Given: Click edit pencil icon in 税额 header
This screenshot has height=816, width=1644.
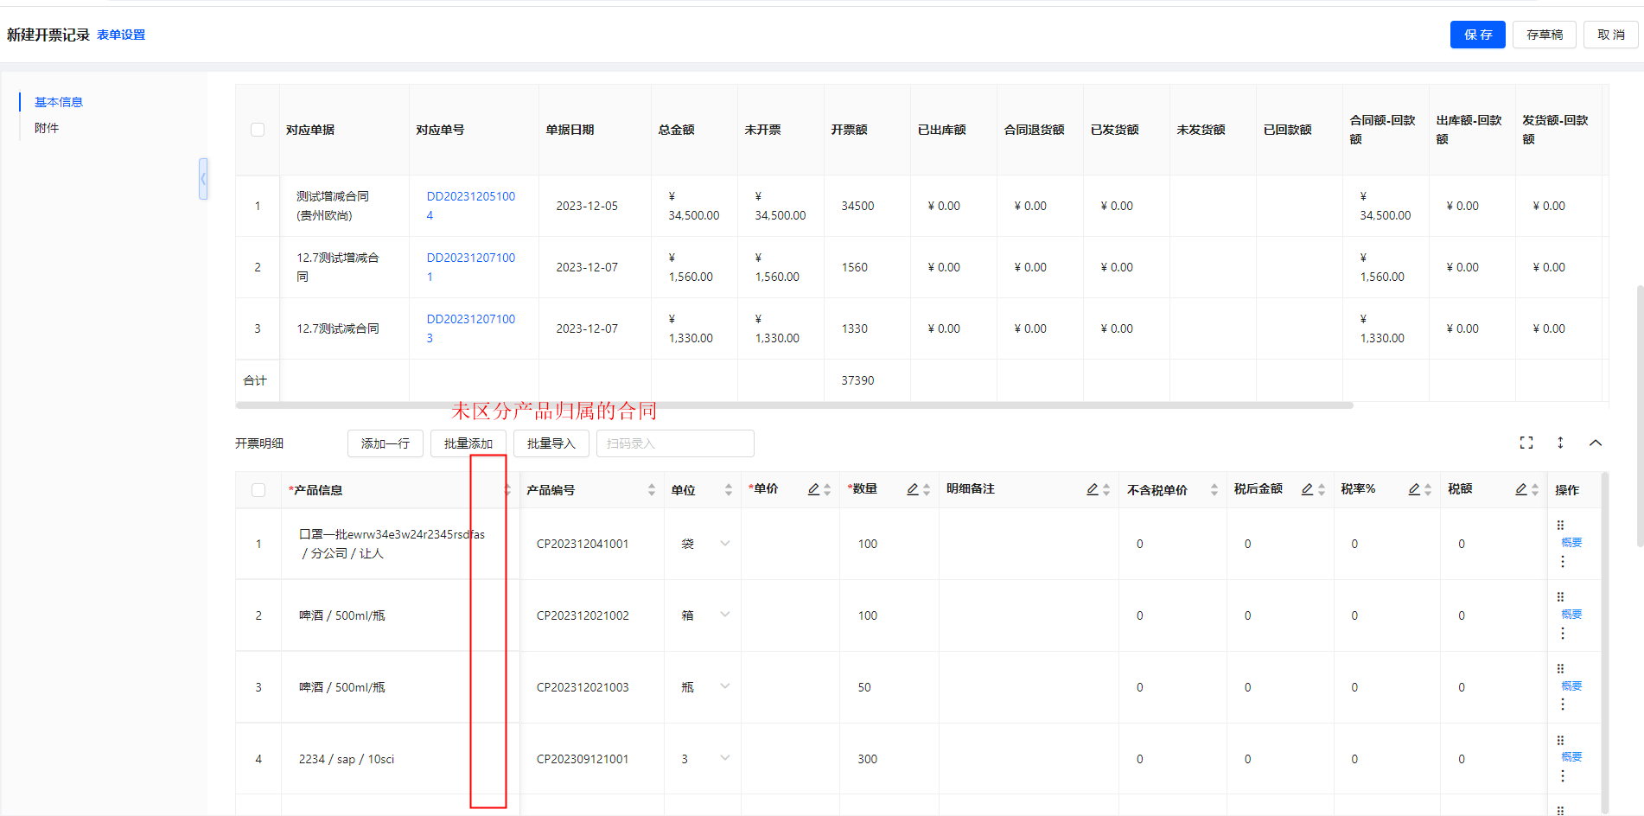Looking at the screenshot, I should (1521, 489).
